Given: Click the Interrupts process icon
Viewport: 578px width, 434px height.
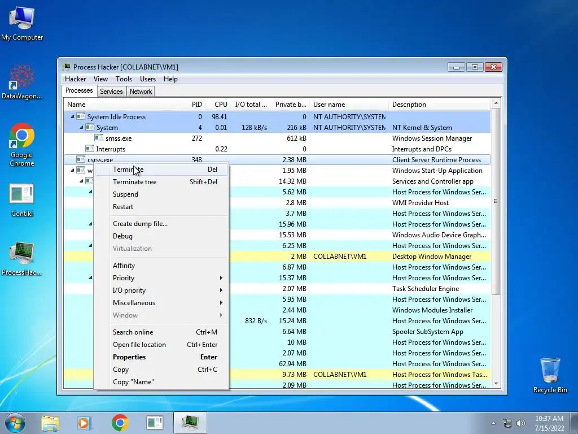Looking at the screenshot, I should coord(90,149).
